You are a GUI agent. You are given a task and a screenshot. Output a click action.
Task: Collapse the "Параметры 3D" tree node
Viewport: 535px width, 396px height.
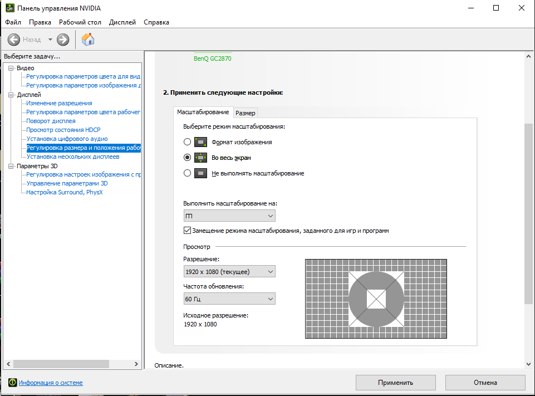11,166
